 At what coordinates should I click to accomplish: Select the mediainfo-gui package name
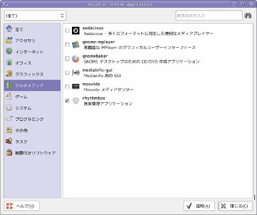(97, 70)
